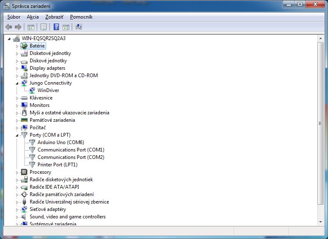
Task: Click the Porty (COM a LPT) icon
Action: coord(24,135)
